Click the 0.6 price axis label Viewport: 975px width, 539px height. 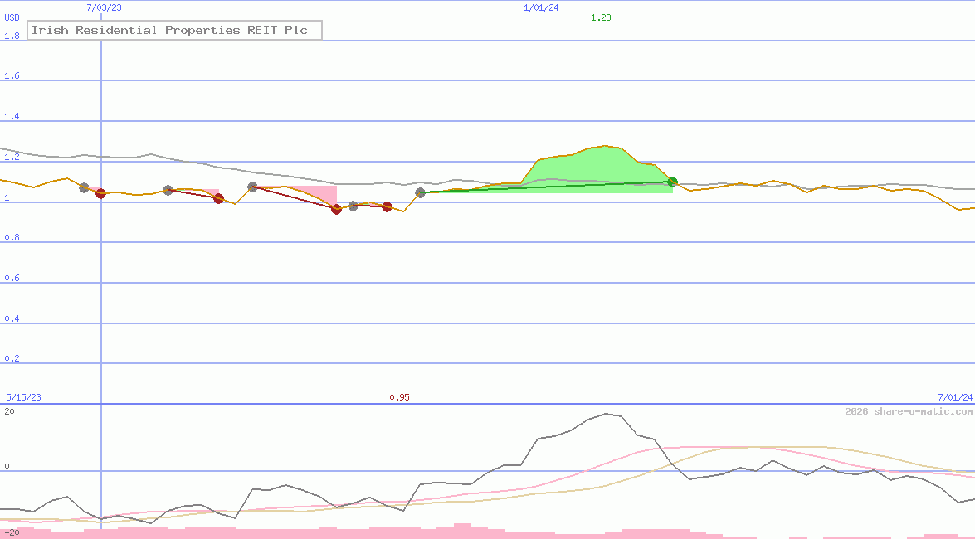coord(12,278)
